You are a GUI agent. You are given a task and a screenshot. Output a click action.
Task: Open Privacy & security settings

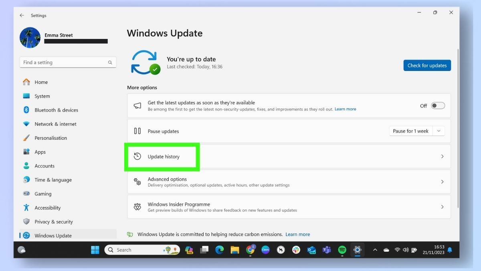pos(54,221)
